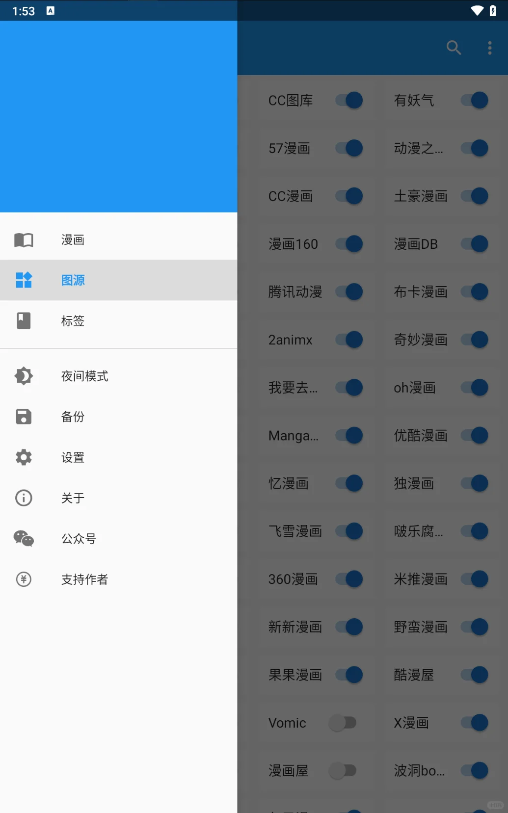Tap the blue drawer header banner
The width and height of the screenshot is (508, 813).
pyautogui.click(x=118, y=117)
